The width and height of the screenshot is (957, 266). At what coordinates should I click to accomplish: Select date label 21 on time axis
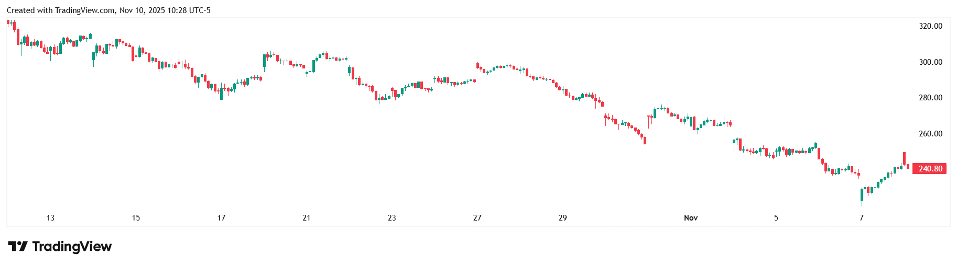(x=307, y=218)
